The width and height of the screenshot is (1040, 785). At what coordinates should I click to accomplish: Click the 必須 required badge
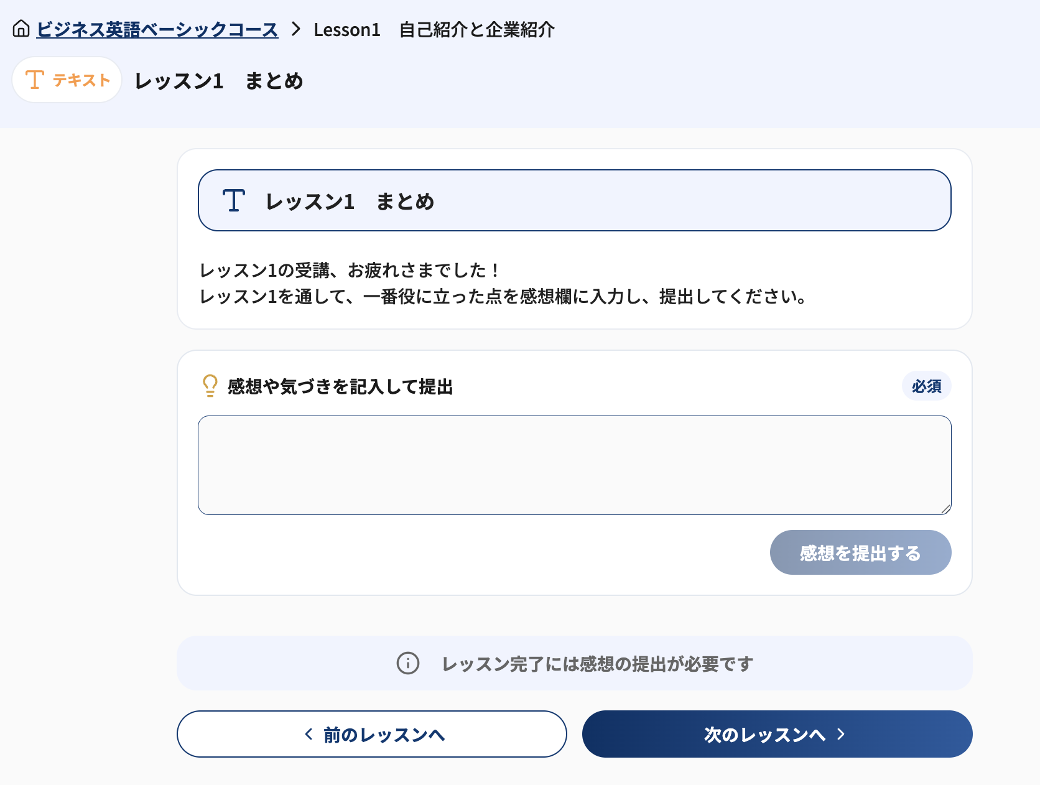tap(927, 386)
